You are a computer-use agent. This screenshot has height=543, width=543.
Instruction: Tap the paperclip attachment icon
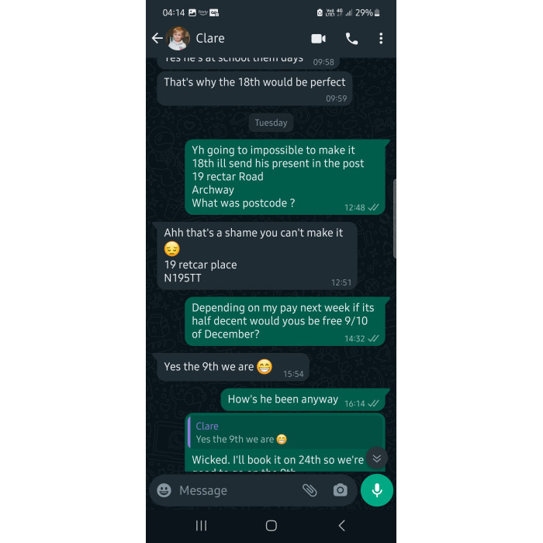pos(310,490)
